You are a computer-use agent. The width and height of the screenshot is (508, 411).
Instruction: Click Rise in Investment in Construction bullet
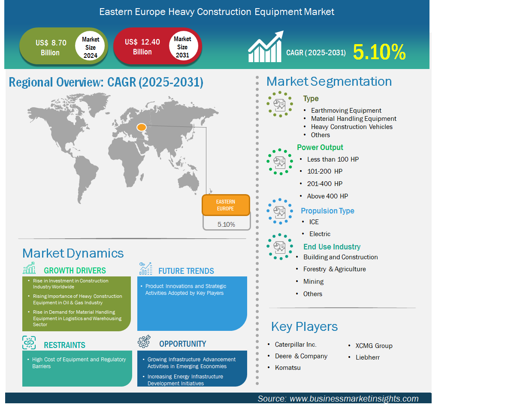[x=71, y=284]
